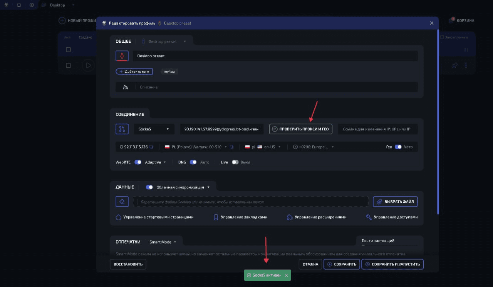The height and width of the screenshot is (287, 493).
Task: Open settings gear in top bar
Action: pos(32,5)
